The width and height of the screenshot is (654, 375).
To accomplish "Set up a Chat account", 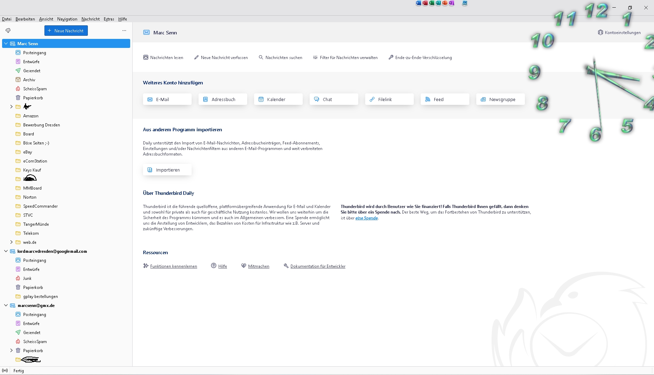I will pos(334,99).
